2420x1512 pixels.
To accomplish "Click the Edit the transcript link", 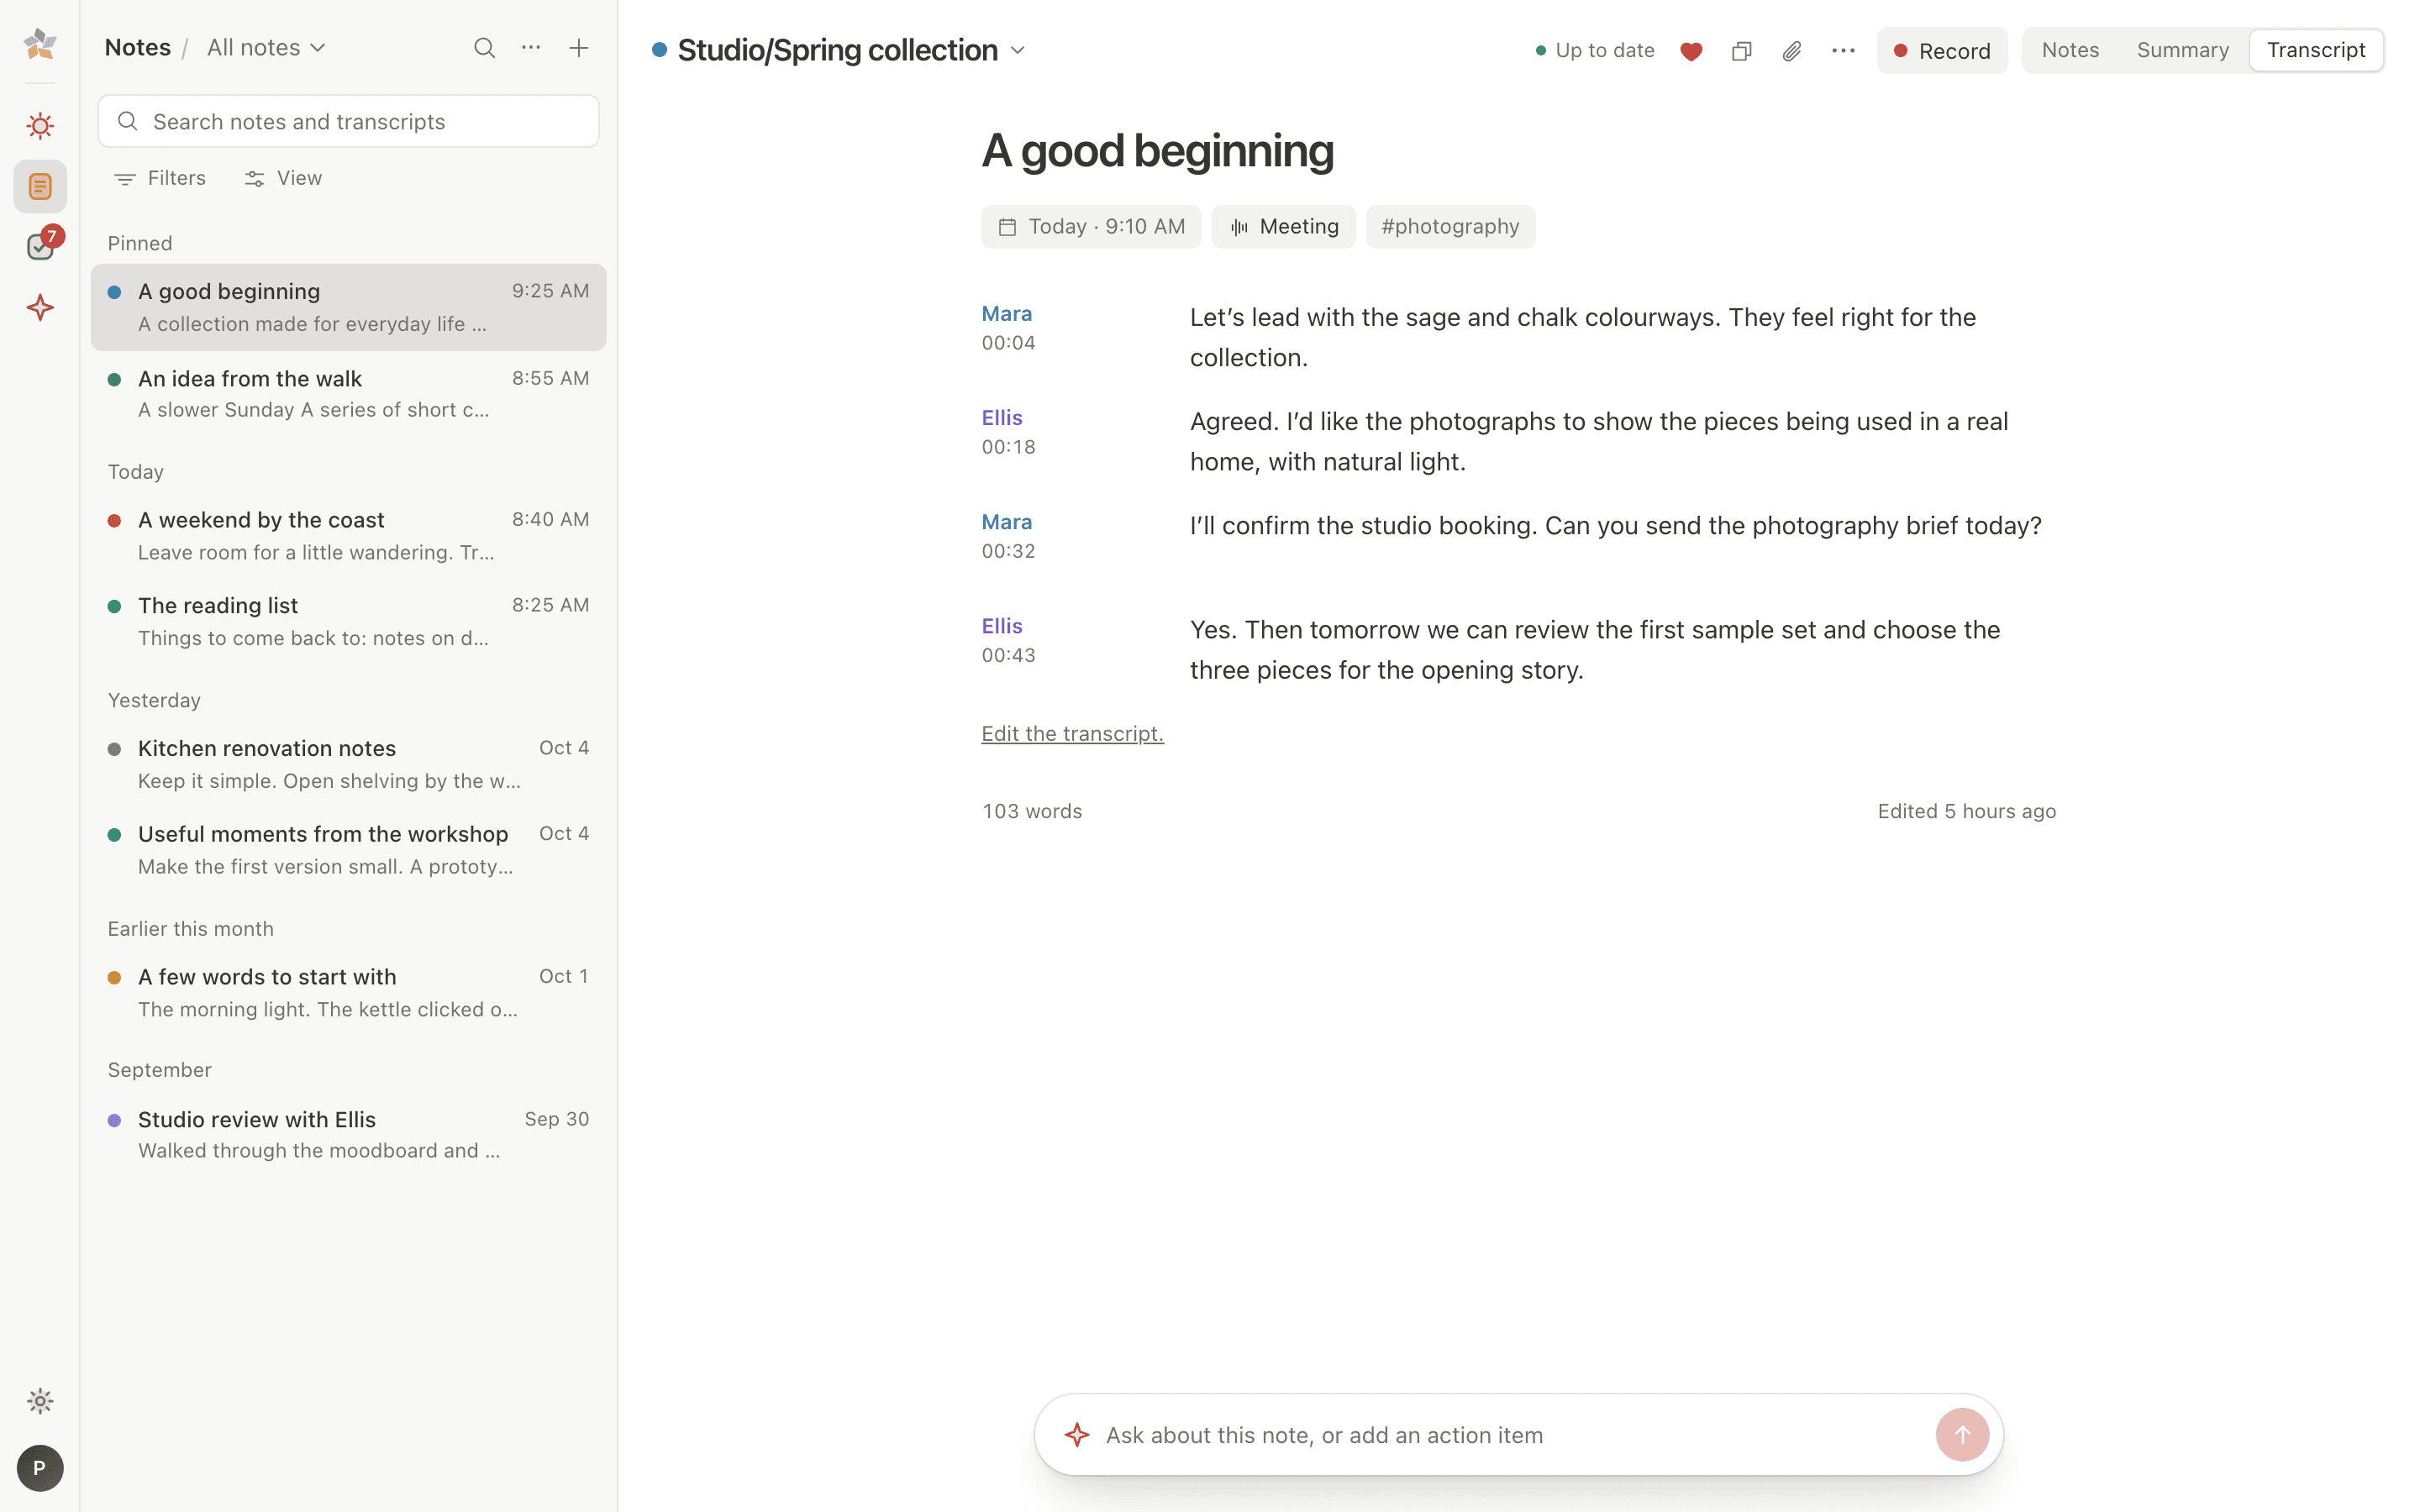I will tap(1072, 734).
